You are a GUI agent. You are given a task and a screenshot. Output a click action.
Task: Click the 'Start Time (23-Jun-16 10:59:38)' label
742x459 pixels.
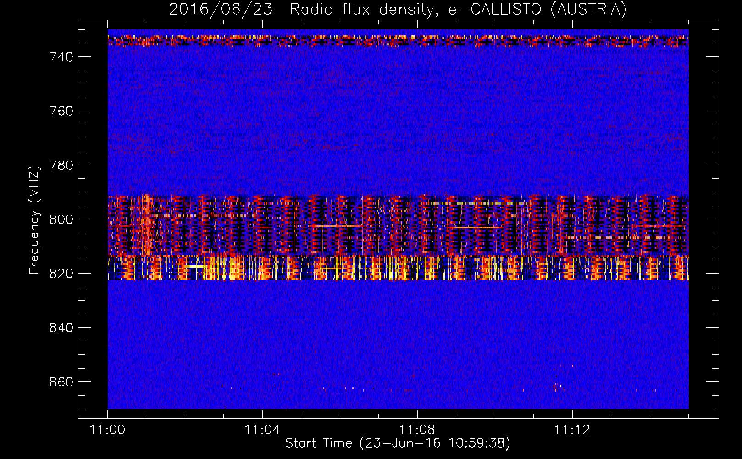[398, 443]
